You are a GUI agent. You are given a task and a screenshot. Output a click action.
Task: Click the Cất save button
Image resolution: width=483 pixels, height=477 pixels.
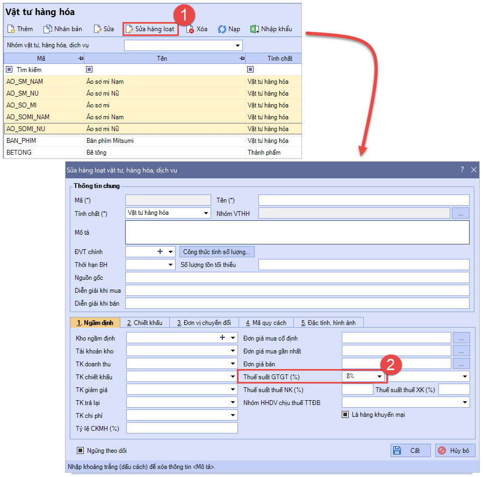(410, 450)
